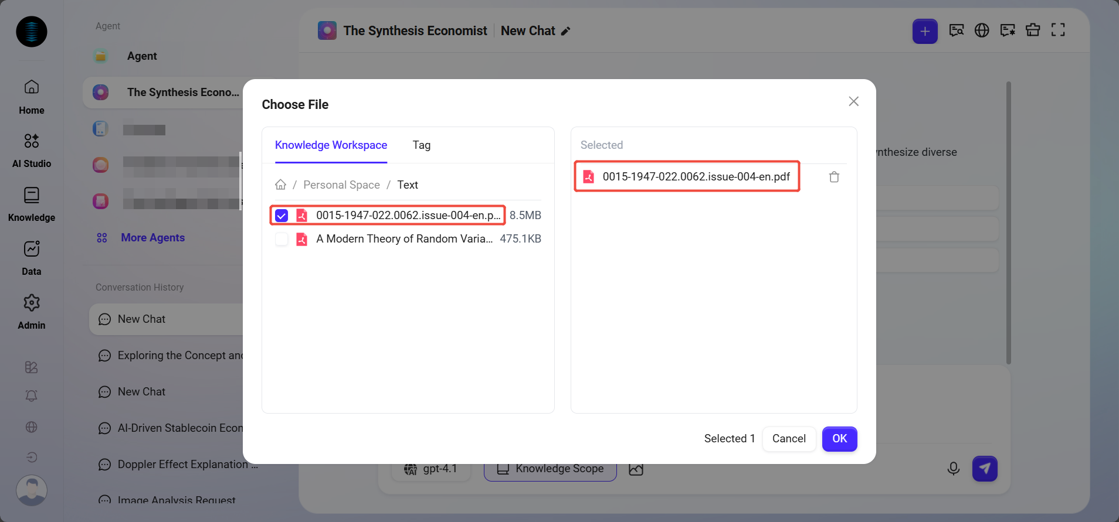This screenshot has height=522, width=1119.
Task: Delete selected PDF with trash icon
Action: coord(834,177)
